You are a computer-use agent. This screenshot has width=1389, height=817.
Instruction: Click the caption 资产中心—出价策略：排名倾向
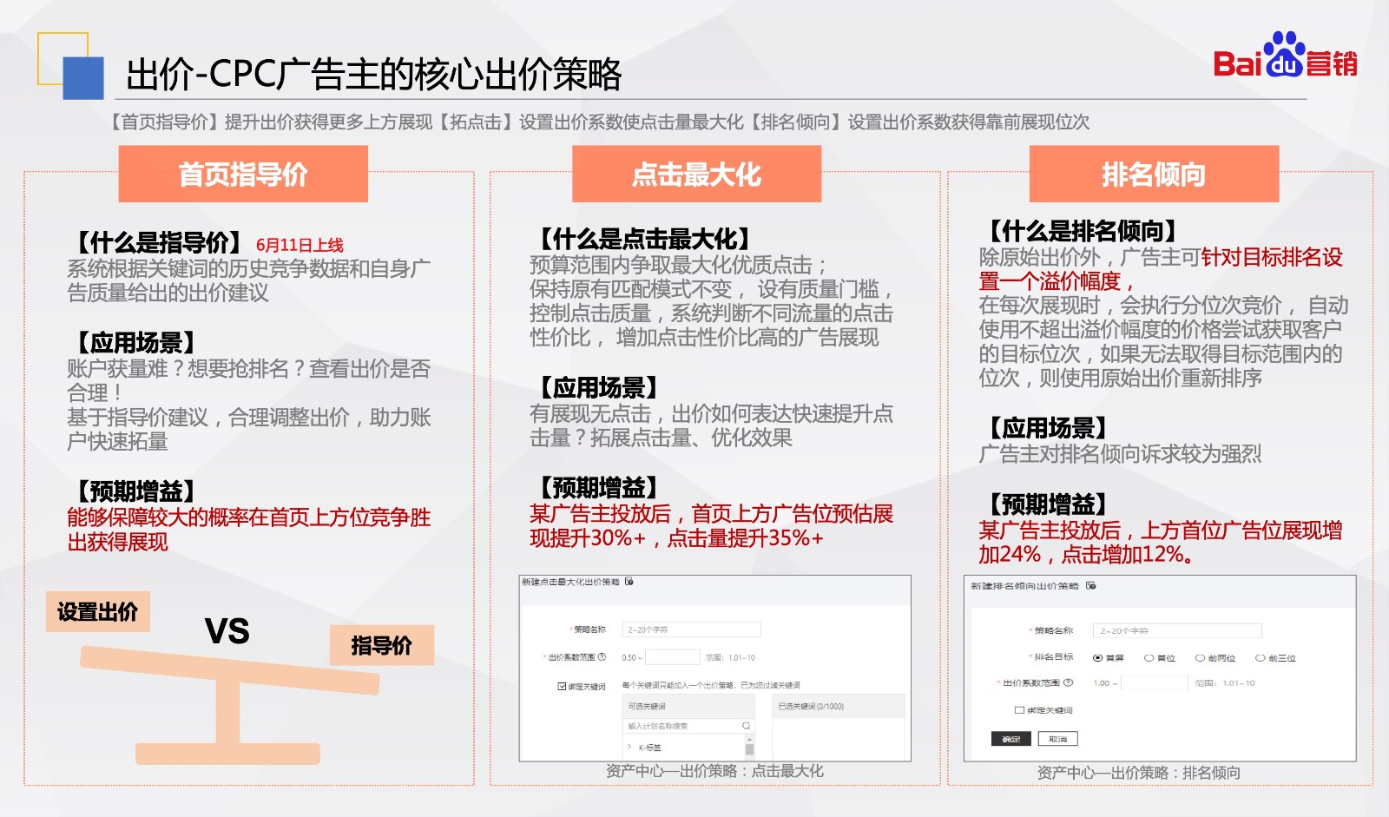(x=1138, y=773)
